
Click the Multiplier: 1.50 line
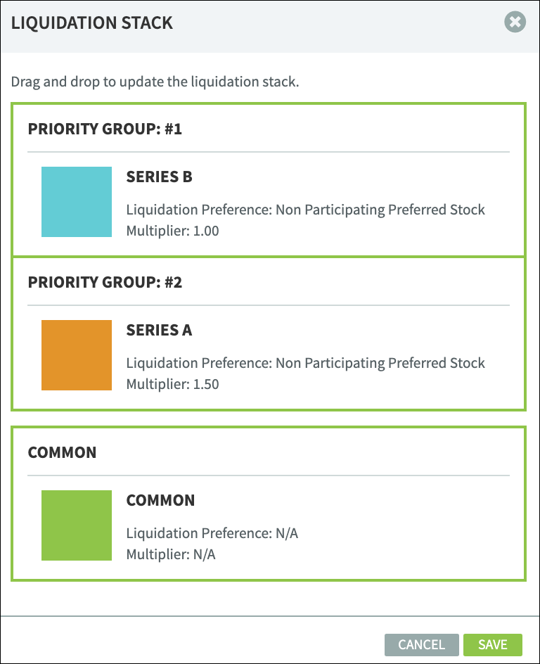[173, 384]
